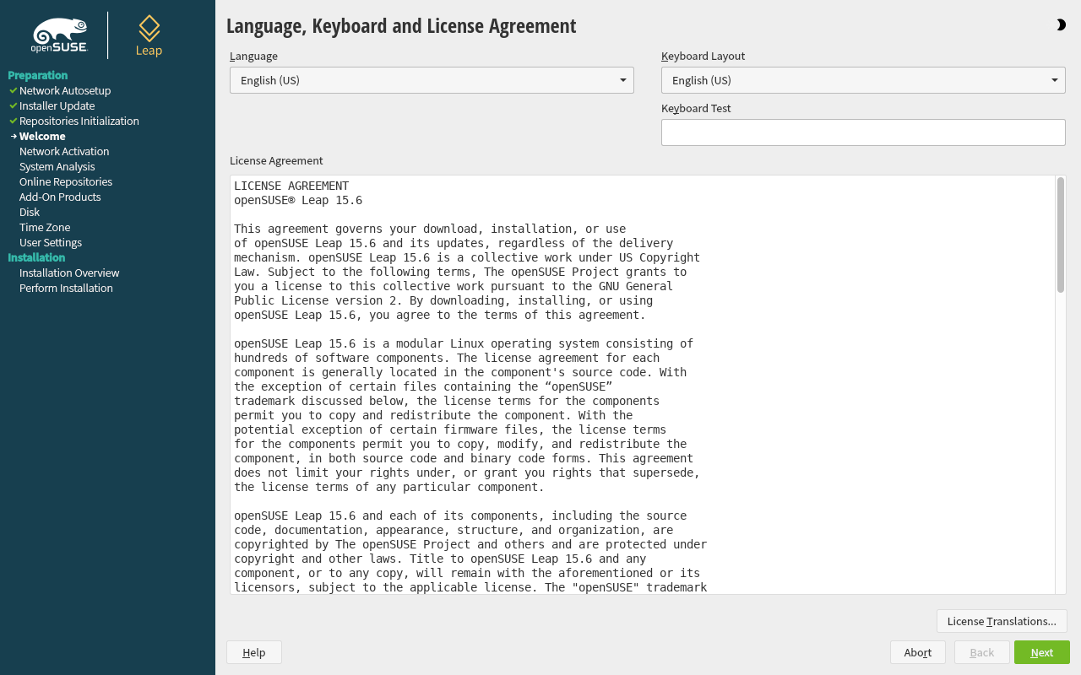Click the License Translations button
1081x675 pixels.
point(1002,621)
